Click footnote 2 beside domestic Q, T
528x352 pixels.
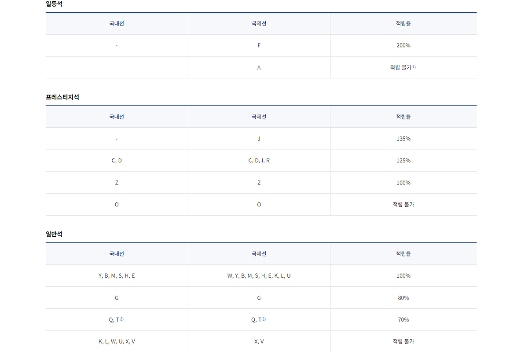[122, 319]
